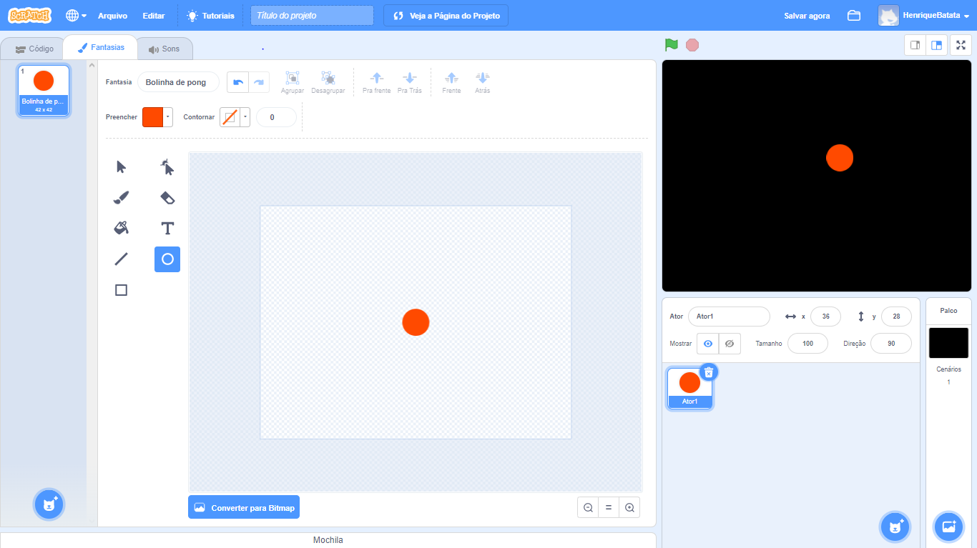Image resolution: width=977 pixels, height=548 pixels.
Task: Select the Brush tool
Action: point(121,197)
